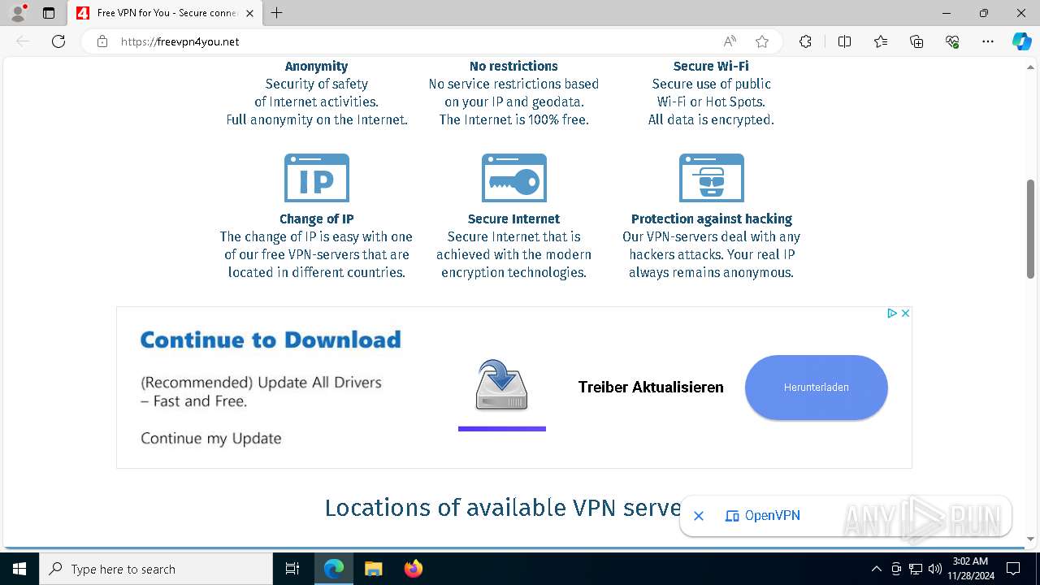The image size is (1040, 585).
Task: Select the Secure Wi-Fi heading
Action: tap(711, 67)
